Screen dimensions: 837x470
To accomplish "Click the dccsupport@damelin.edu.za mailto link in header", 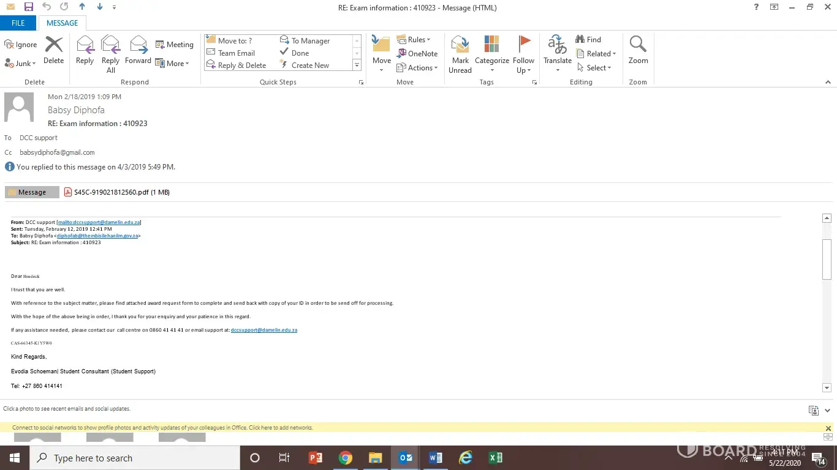I will 99,222.
